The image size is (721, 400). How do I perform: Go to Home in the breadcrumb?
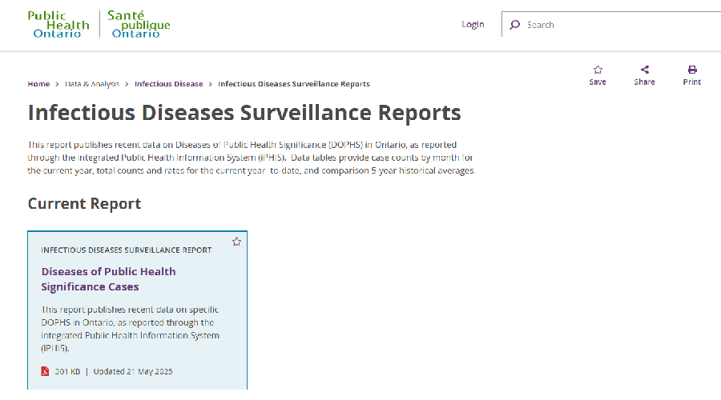pos(38,84)
